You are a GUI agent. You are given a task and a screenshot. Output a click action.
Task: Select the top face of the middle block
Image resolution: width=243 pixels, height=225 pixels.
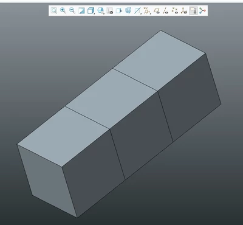(x=111, y=99)
